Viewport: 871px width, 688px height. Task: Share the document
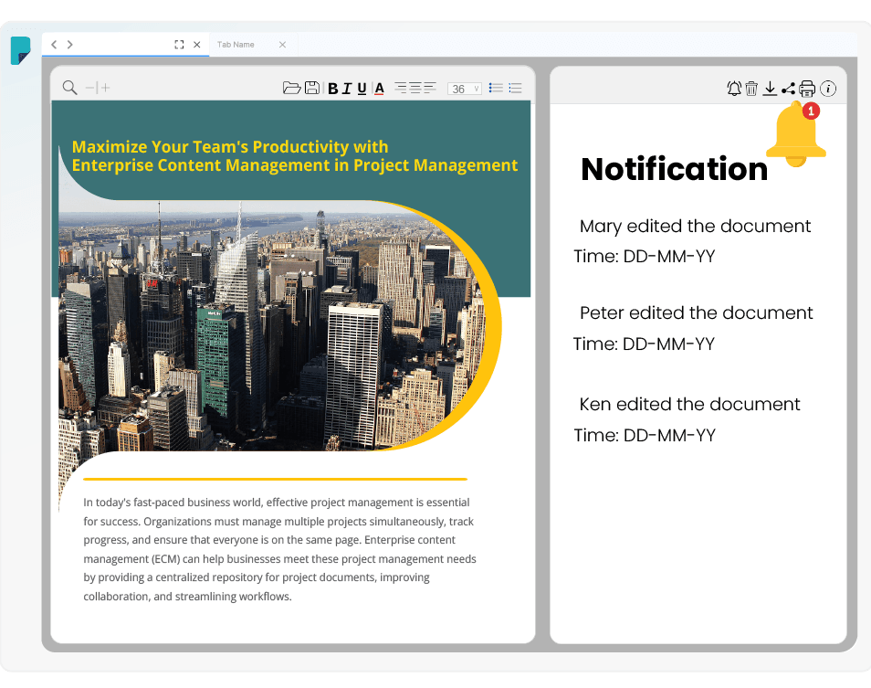pyautogui.click(x=788, y=89)
